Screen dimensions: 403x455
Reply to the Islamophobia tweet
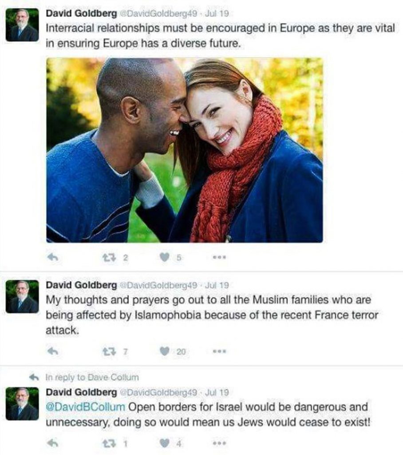(53, 351)
